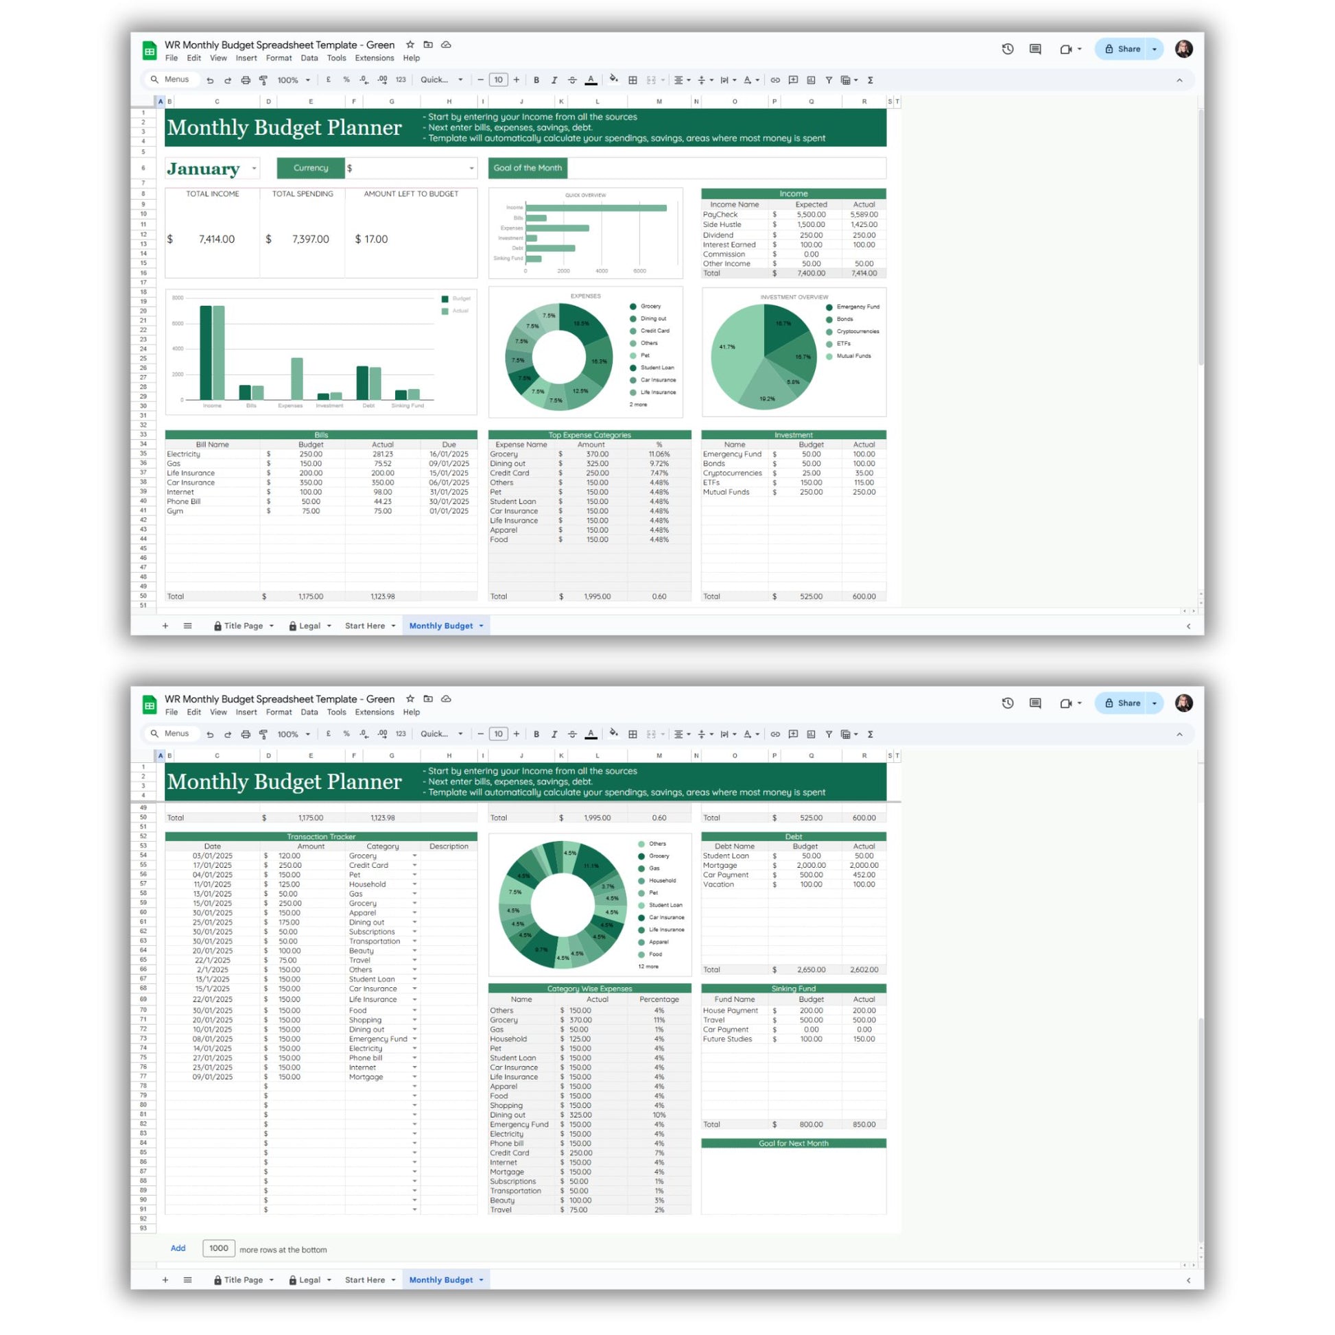The width and height of the screenshot is (1335, 1335).
Task: Open the Currency $ dropdown
Action: (472, 169)
